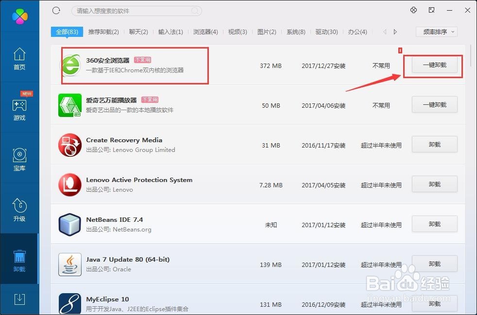The width and height of the screenshot is (477, 315).
Task: Click 一键卸载 for 360安全浏览器
Action: pos(434,65)
